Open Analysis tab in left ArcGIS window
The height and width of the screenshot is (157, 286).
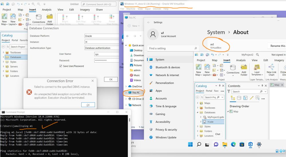click(46, 10)
